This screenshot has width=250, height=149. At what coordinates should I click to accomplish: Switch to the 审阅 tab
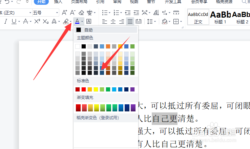click(x=117, y=2)
